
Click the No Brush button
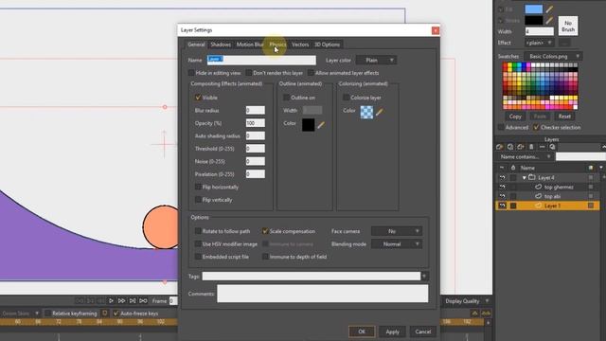(x=568, y=26)
